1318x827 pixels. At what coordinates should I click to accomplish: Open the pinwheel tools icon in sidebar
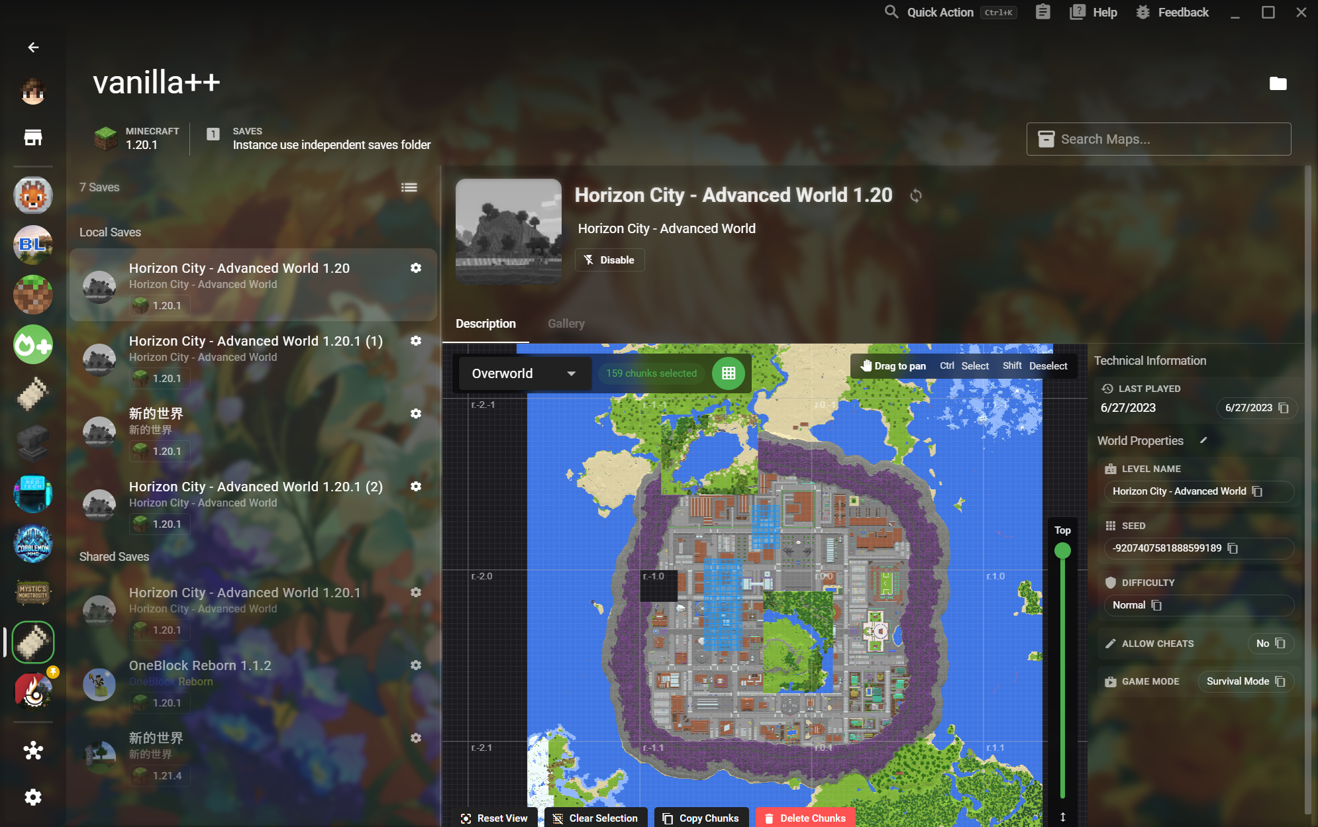[x=33, y=750]
